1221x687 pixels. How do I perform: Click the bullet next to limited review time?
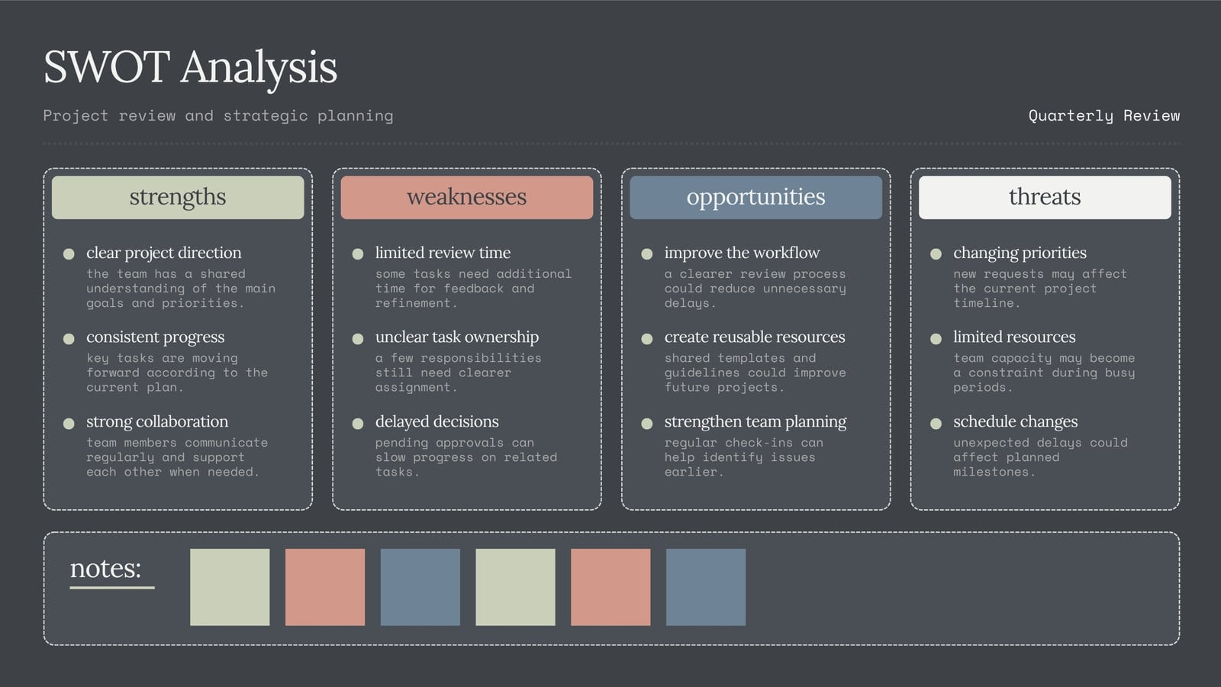tap(357, 253)
